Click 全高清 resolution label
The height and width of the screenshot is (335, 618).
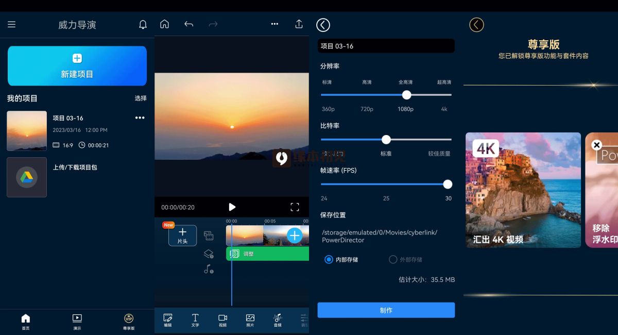(x=405, y=82)
